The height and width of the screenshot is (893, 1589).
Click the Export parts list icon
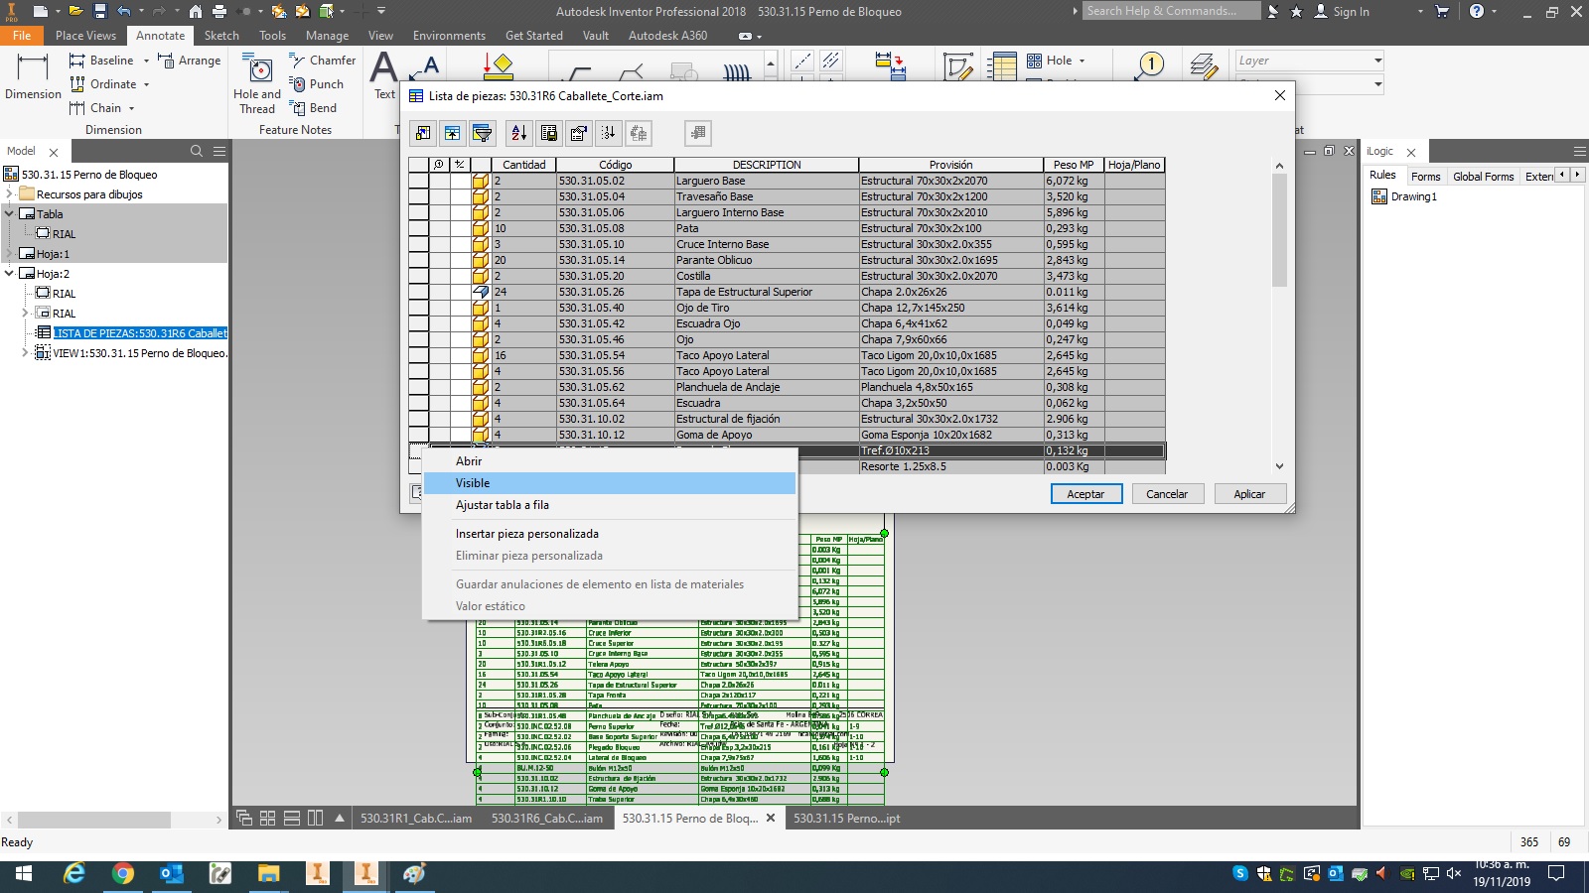(547, 133)
